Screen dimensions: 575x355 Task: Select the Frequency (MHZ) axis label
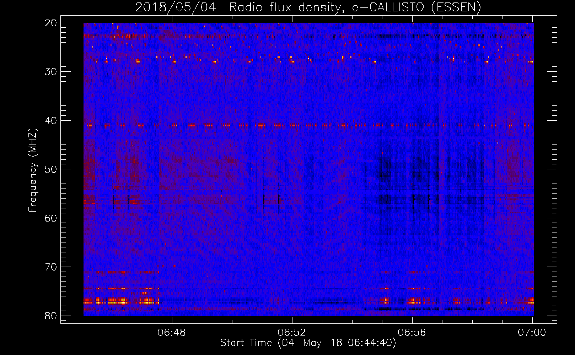[x=33, y=170]
